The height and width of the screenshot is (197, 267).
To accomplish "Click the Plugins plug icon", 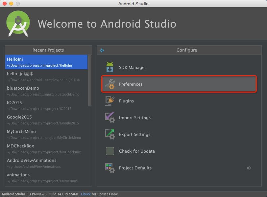I will click(110, 101).
